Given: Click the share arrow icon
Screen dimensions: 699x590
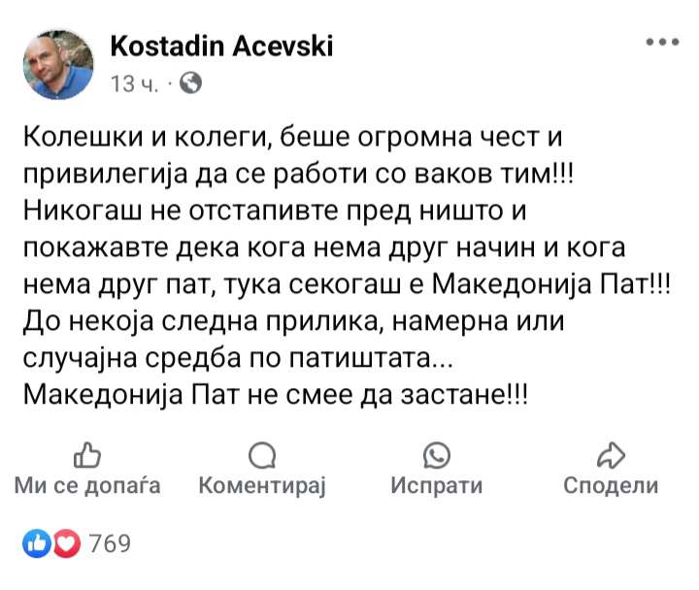Looking at the screenshot, I should (611, 455).
